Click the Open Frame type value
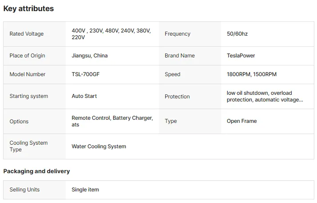 point(242,121)
